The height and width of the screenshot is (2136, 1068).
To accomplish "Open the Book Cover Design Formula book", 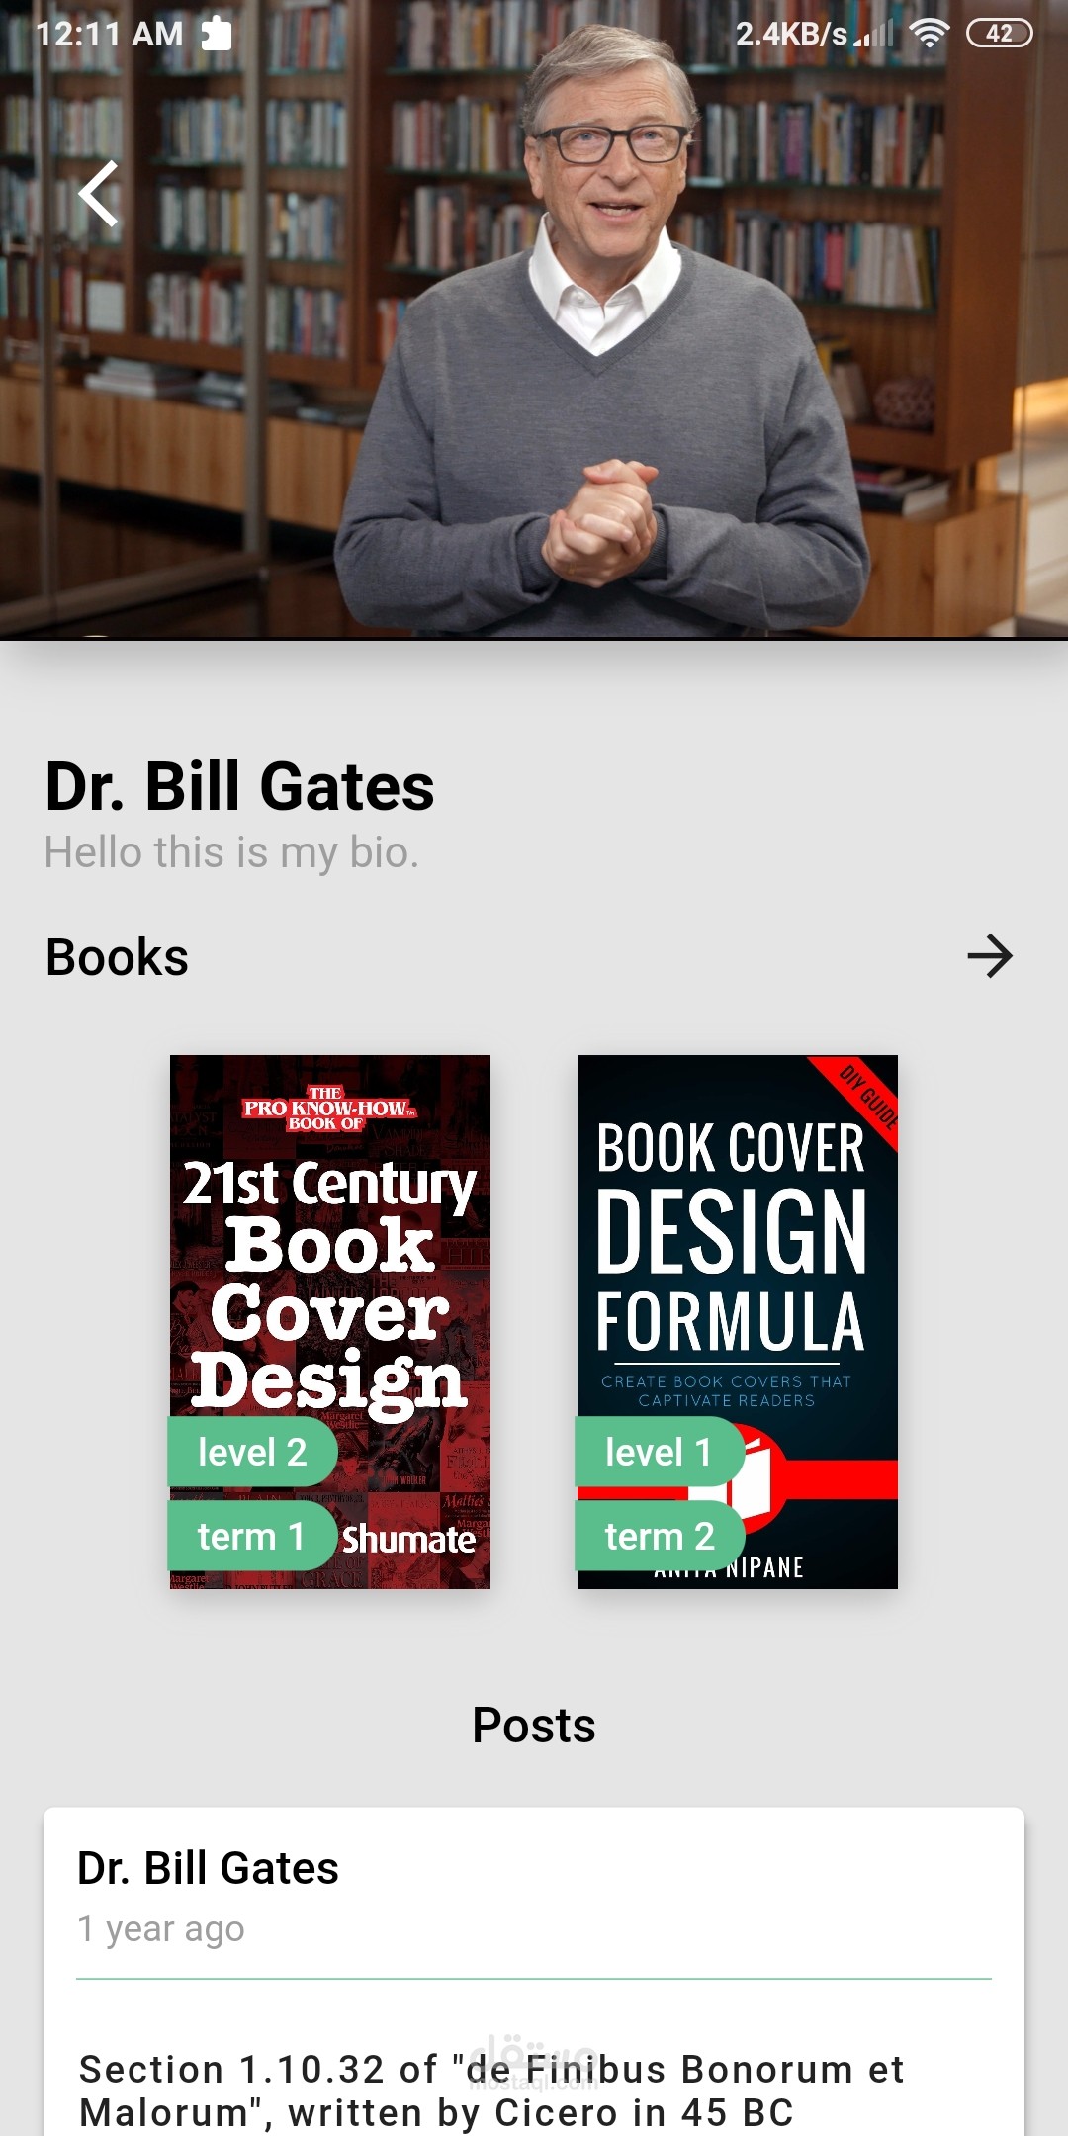I will click(x=738, y=1322).
